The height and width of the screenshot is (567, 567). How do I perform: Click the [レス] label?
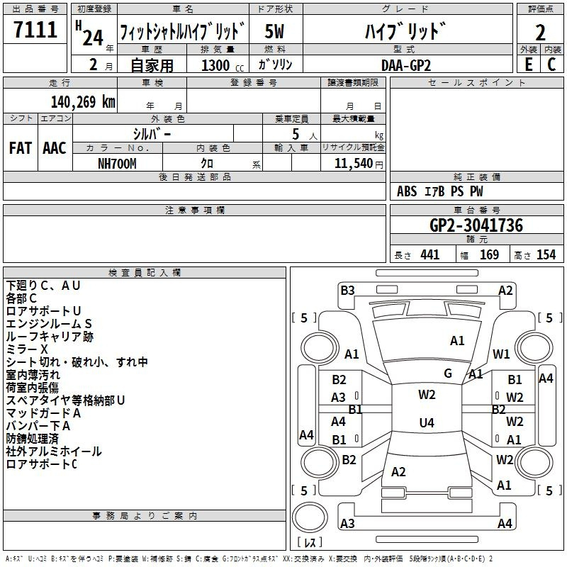pos(310,541)
